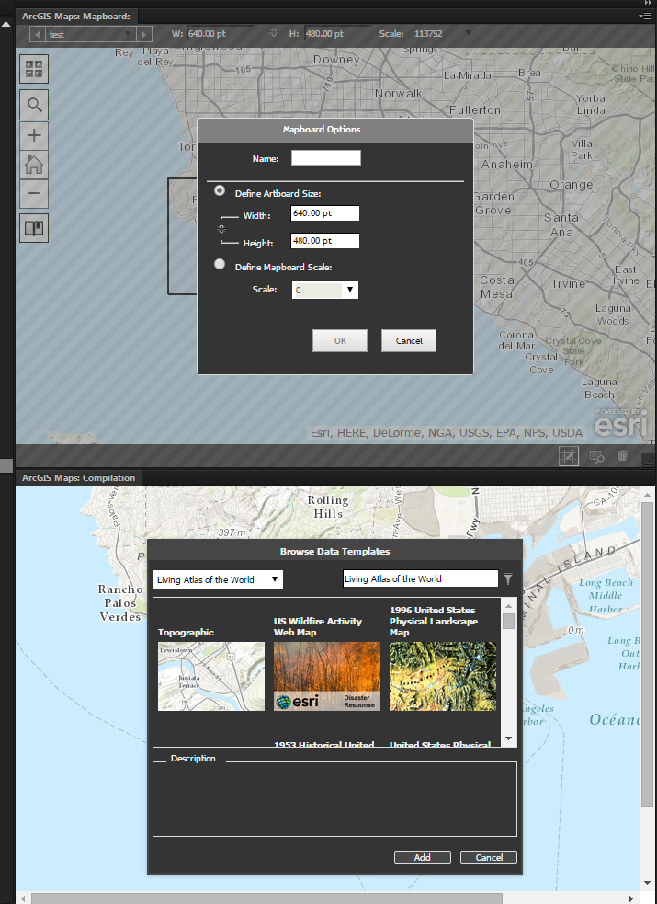The image size is (657, 904).
Task: Open the Mapboards panel flyout menu
Action: pyautogui.click(x=645, y=17)
